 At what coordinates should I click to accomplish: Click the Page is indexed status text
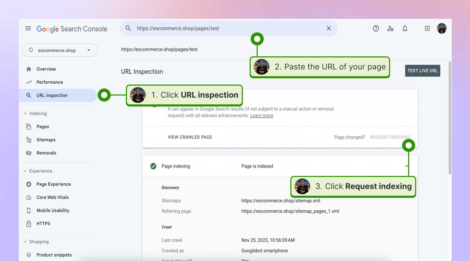point(257,166)
